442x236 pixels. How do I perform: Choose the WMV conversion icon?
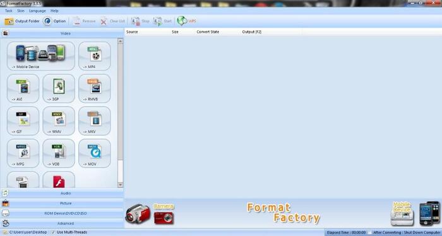59,121
